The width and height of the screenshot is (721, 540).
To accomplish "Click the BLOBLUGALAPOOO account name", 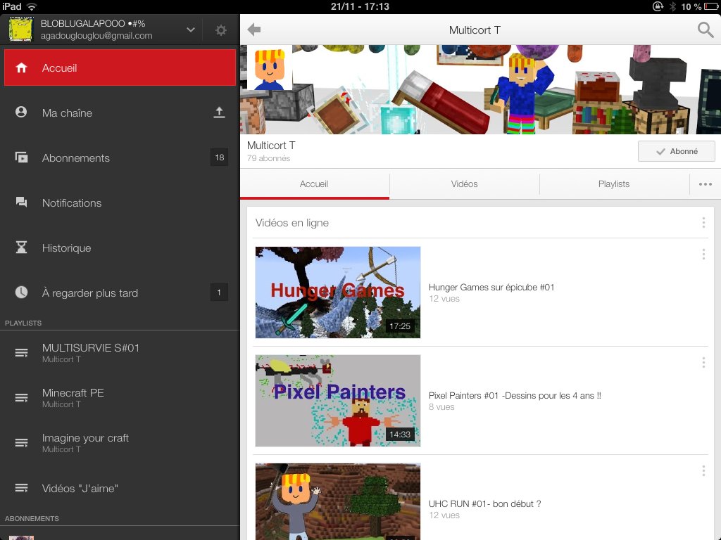I will pos(93,23).
